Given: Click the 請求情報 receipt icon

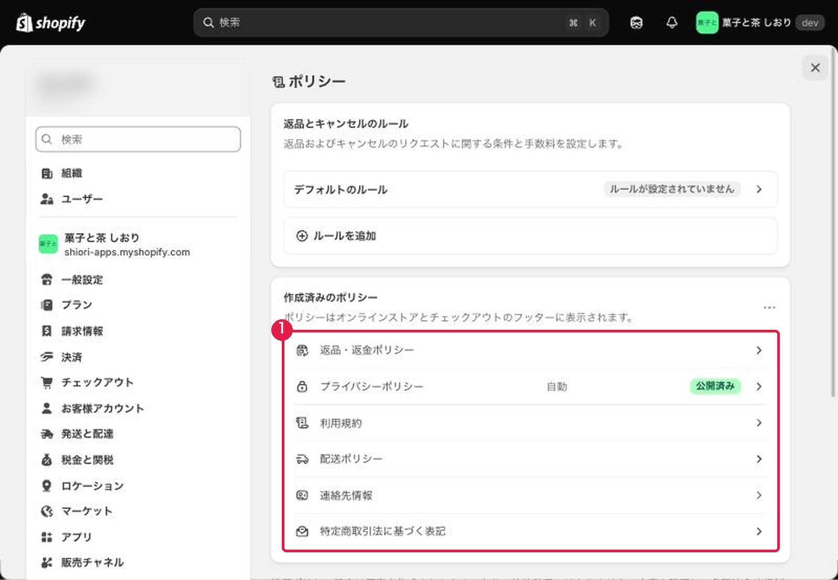Looking at the screenshot, I should tap(47, 331).
